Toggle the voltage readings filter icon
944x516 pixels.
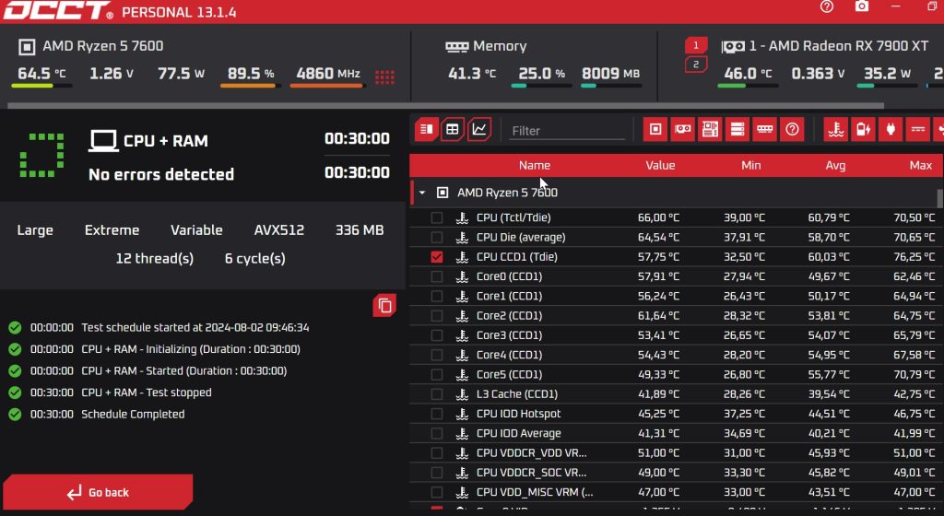(x=918, y=129)
